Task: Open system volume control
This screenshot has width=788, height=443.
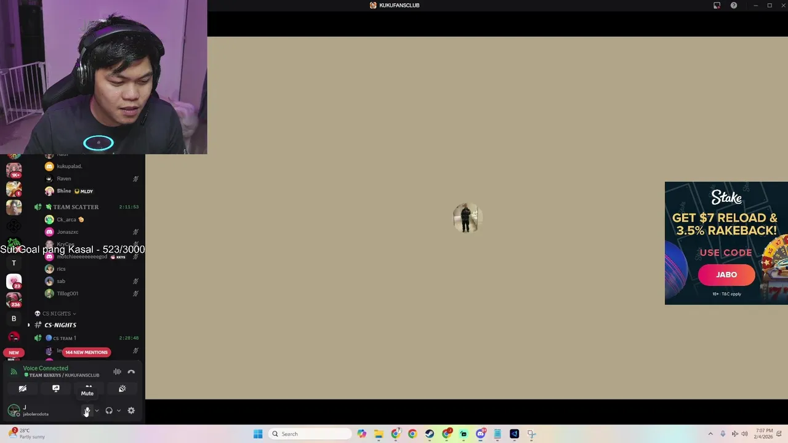Action: [745, 434]
